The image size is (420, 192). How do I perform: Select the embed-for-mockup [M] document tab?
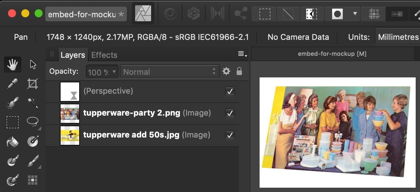[x=332, y=54]
